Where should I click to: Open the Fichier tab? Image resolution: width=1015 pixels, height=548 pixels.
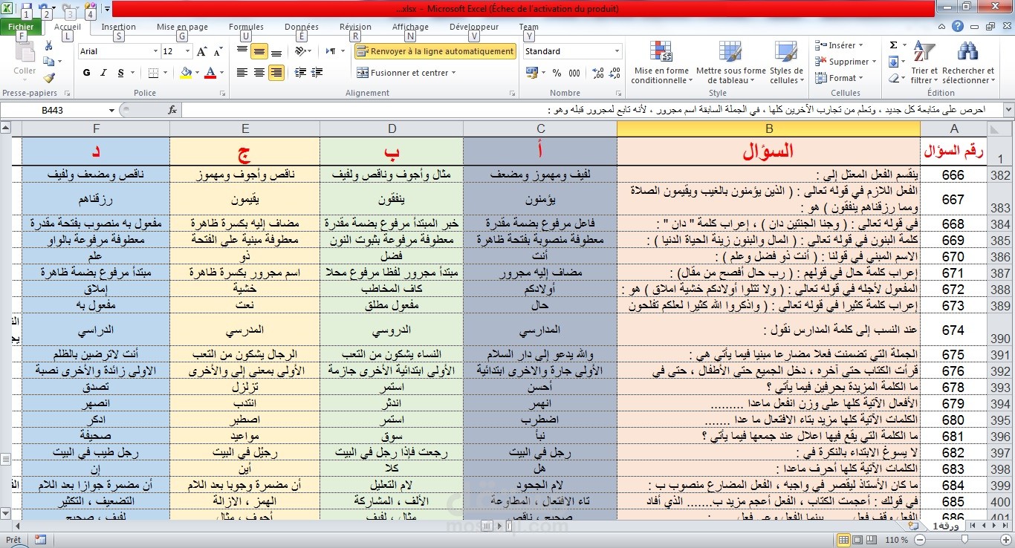pos(21,27)
